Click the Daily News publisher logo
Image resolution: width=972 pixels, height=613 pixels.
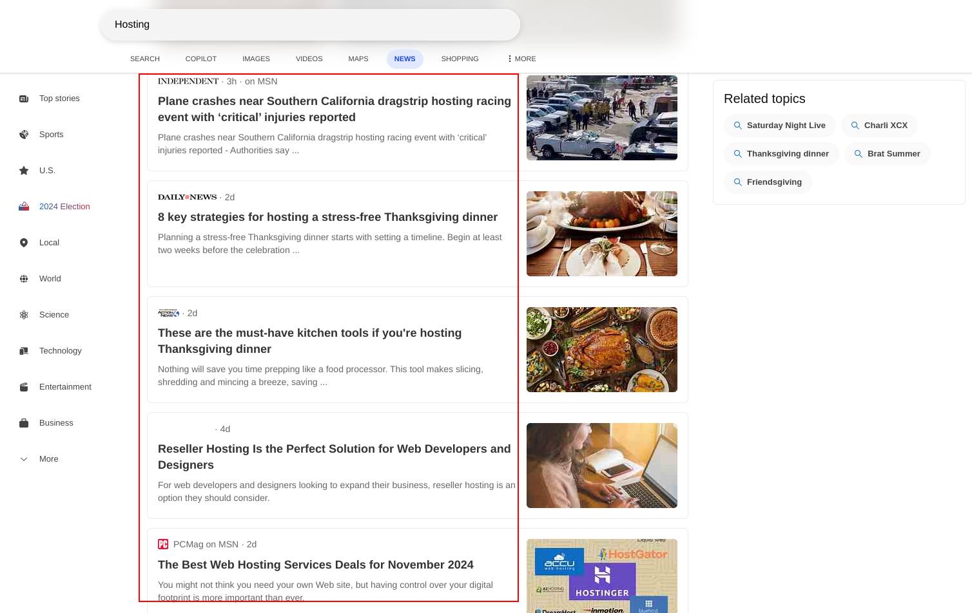(x=187, y=197)
